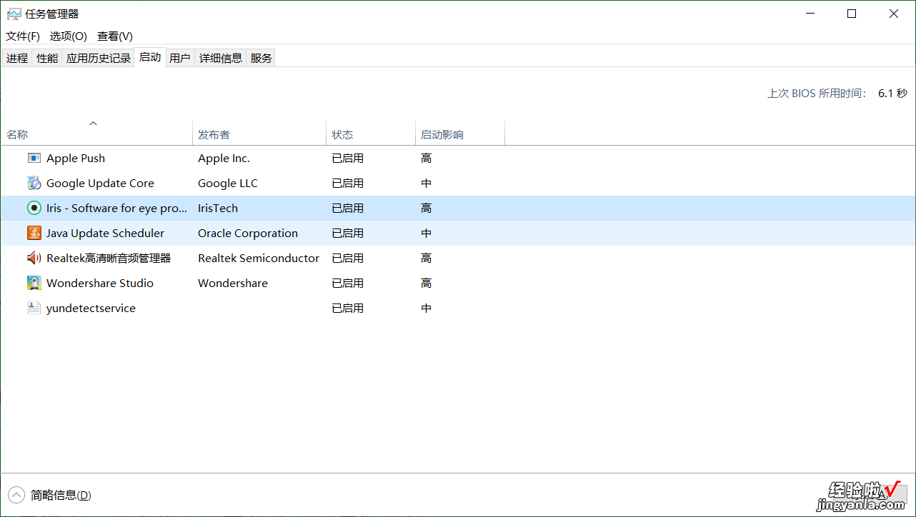The width and height of the screenshot is (916, 517).
Task: Click the 上次 BIOS 所用时间 label
Action: pyautogui.click(x=817, y=93)
